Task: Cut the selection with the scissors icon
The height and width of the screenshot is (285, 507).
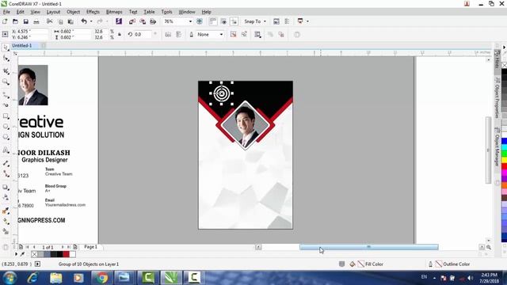Action: click(x=49, y=21)
